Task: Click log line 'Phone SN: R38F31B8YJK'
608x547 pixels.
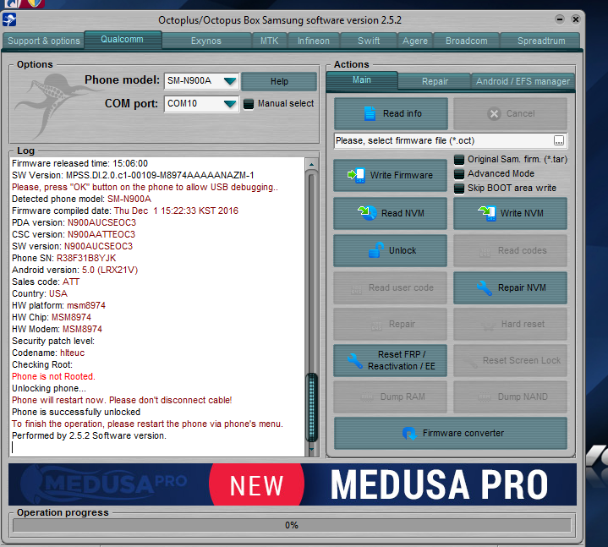Action: (x=64, y=258)
